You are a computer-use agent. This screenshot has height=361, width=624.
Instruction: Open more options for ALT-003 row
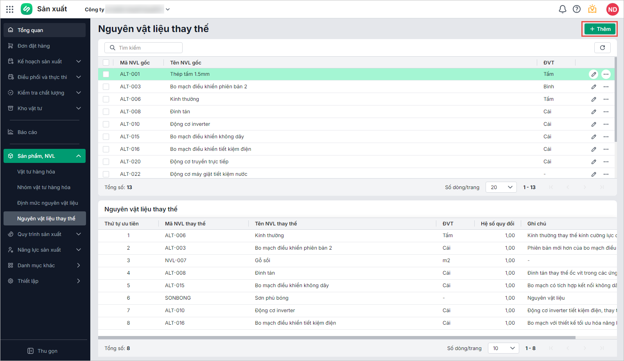(x=606, y=87)
